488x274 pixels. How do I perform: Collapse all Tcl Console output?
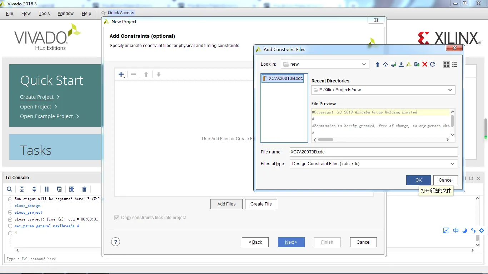pyautogui.click(x=22, y=189)
